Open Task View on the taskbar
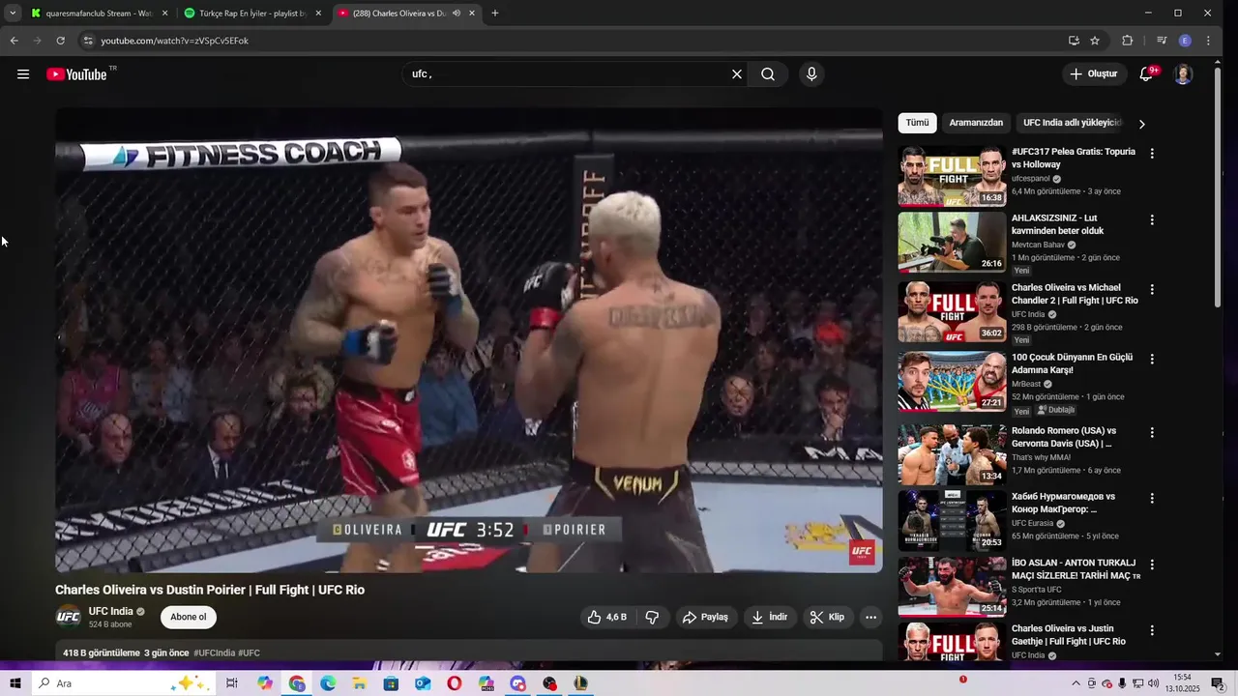 232,683
